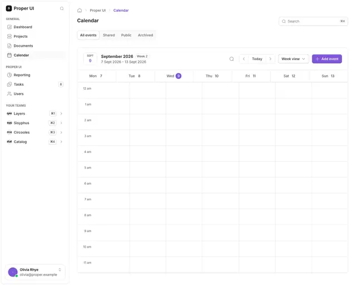Open the Layers team
This screenshot has height=285, width=356.
tap(35, 114)
